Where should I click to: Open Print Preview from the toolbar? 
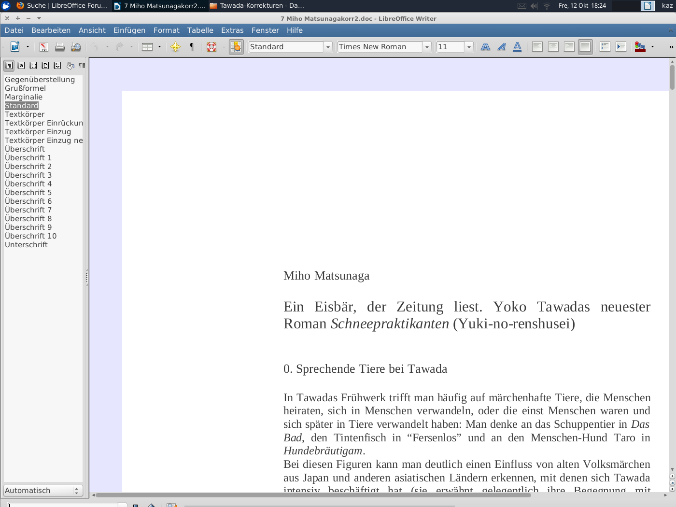pyautogui.click(x=76, y=47)
